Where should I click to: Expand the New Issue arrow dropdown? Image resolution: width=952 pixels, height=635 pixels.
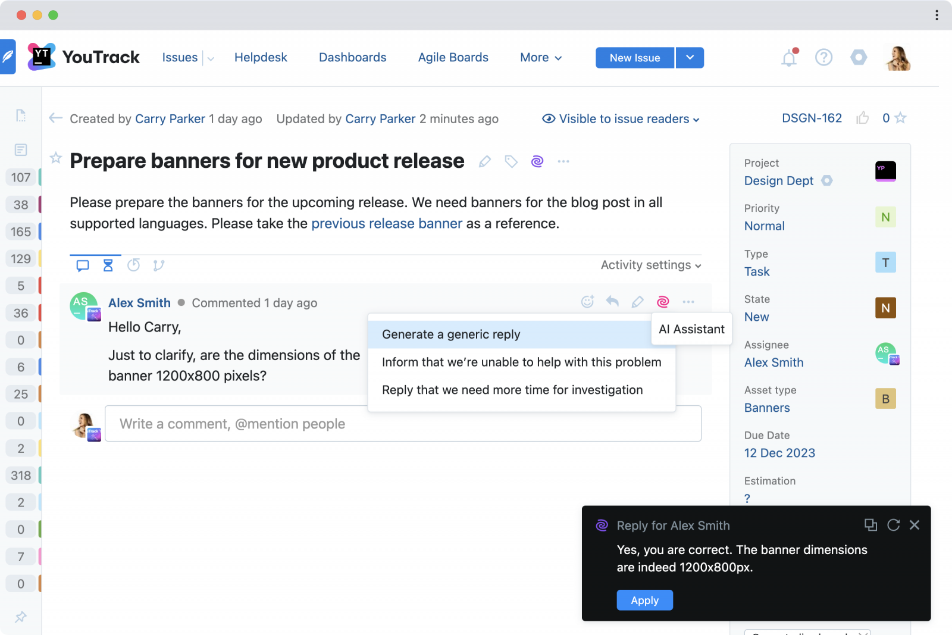[690, 58]
